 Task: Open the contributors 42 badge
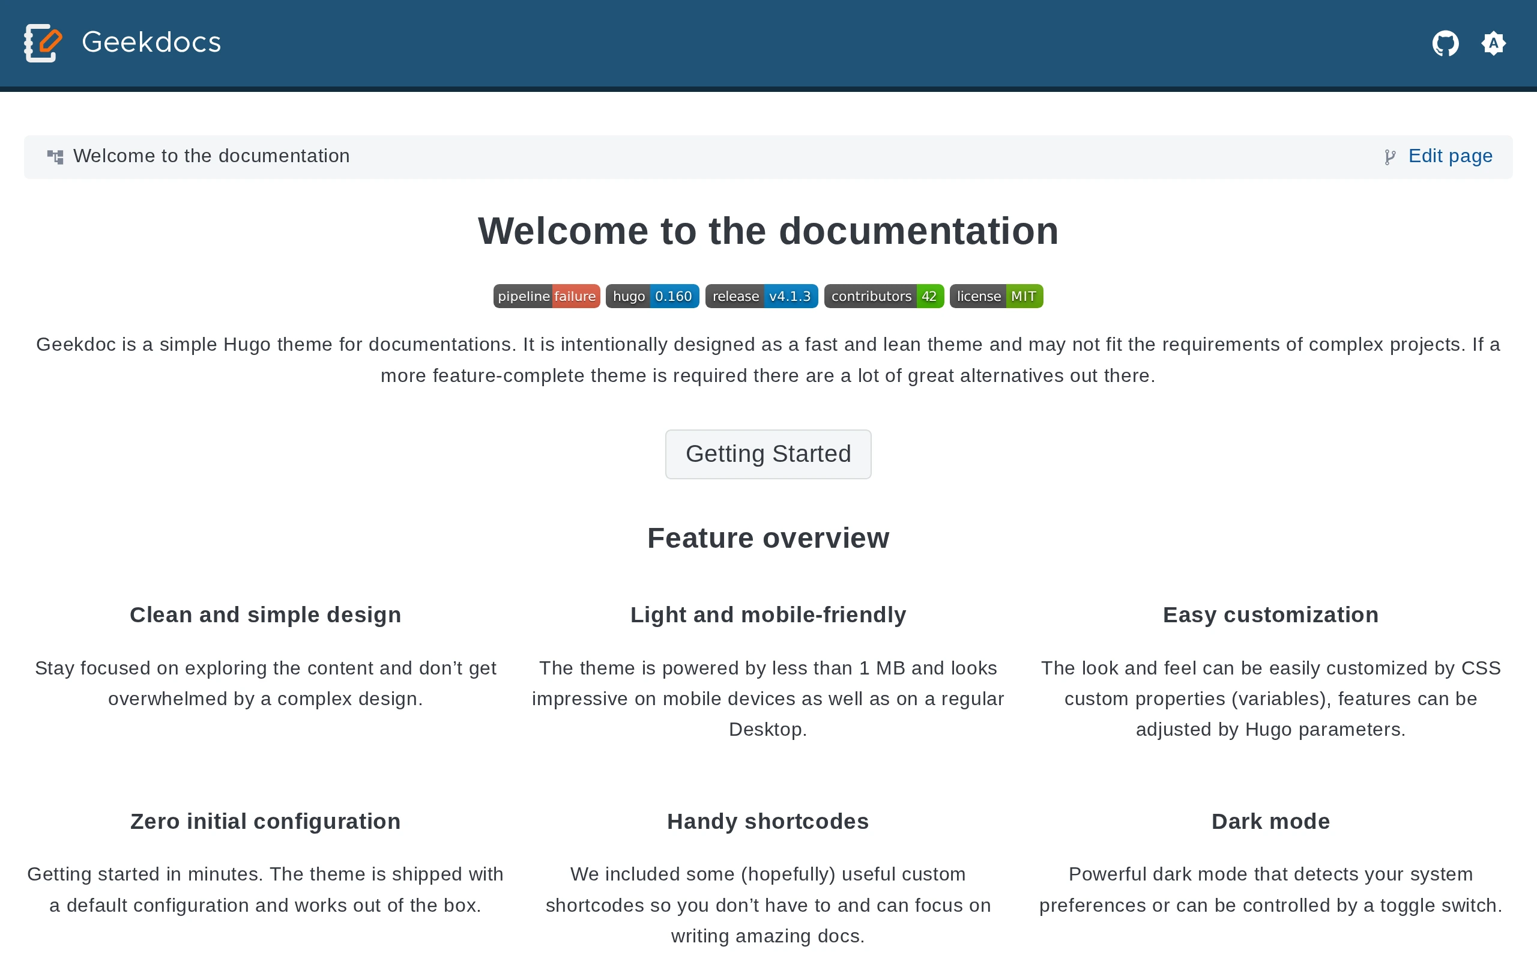pyautogui.click(x=884, y=296)
